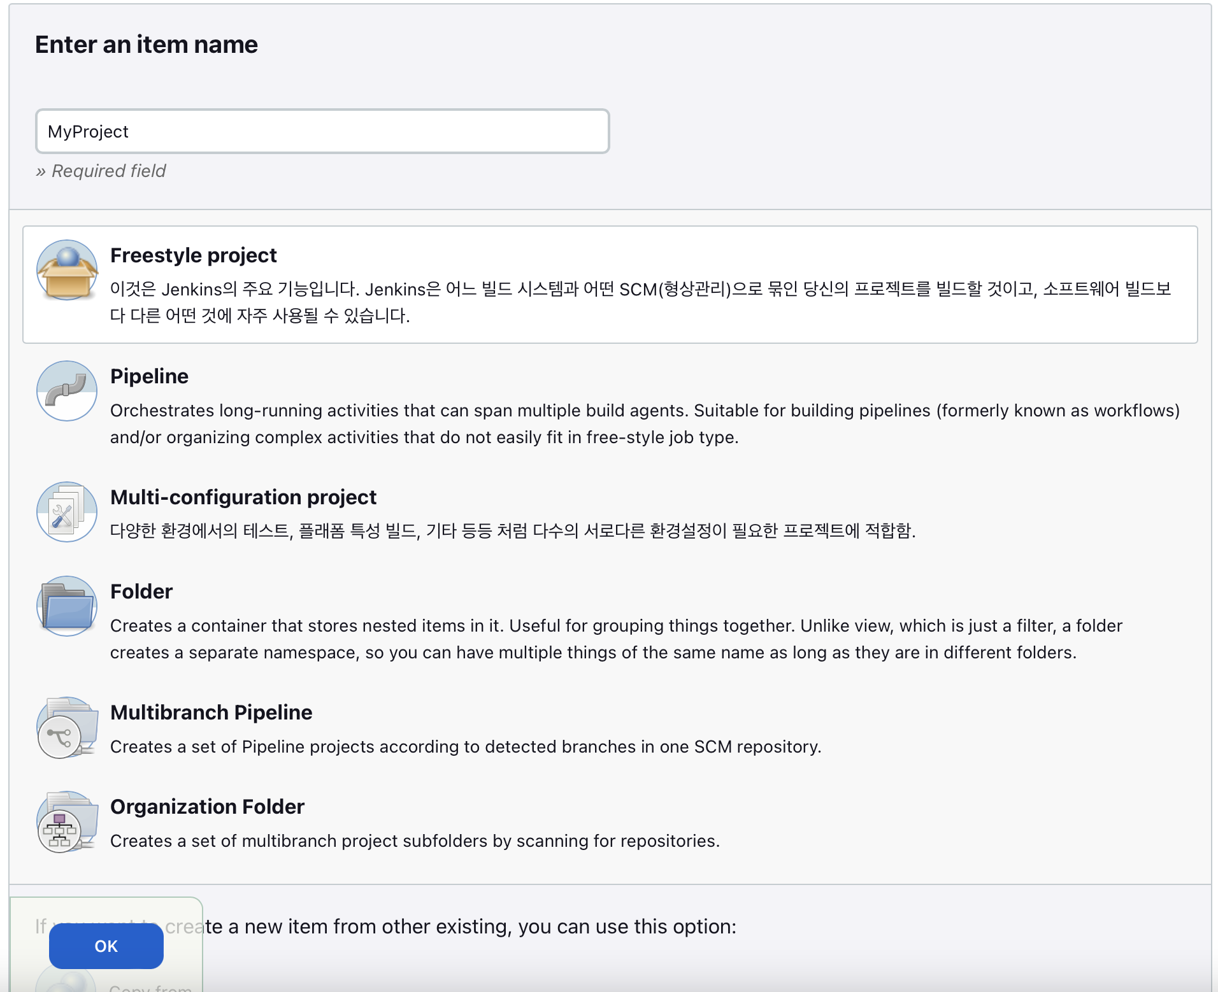Click the Freestyle project box icon
The image size is (1218, 992).
(x=67, y=270)
